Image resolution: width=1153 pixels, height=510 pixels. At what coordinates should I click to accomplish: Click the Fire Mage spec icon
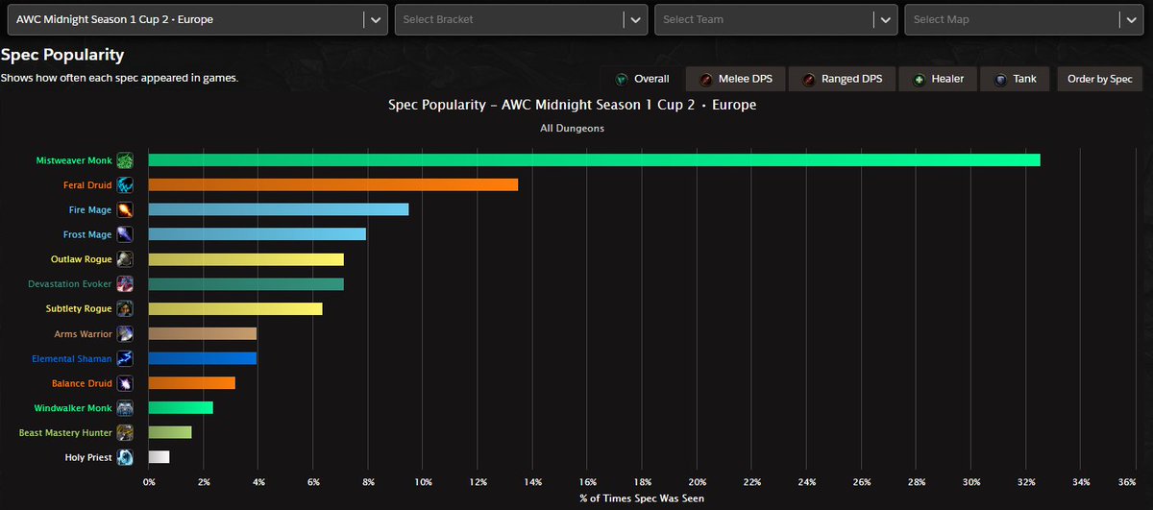(x=125, y=209)
